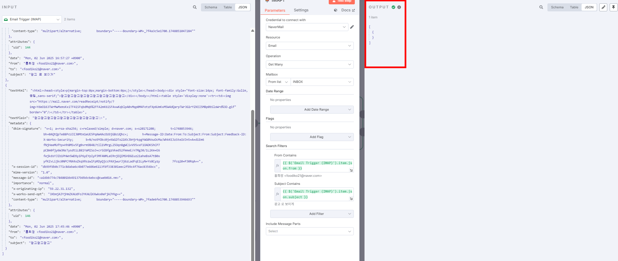Click date "Mon, 02 Jun 2025 17:45:46 +0900"

tap(54, 227)
